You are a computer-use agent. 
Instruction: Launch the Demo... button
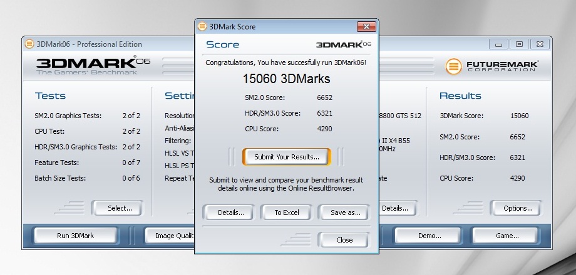429,236
